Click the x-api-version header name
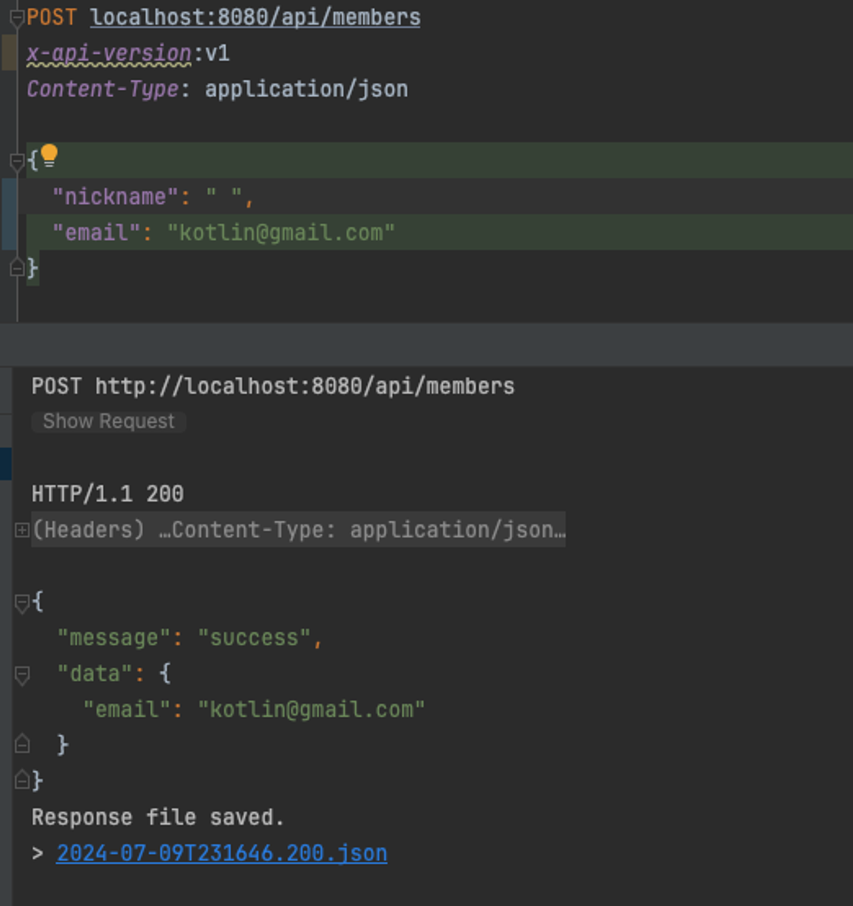This screenshot has width=853, height=906. (x=109, y=54)
